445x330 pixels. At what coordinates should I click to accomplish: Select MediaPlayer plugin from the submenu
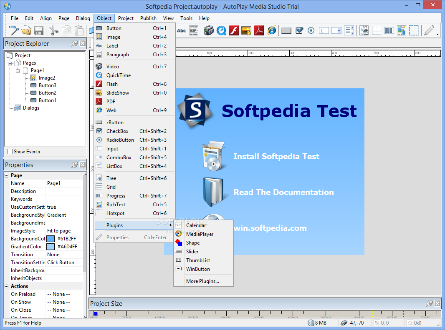pos(203,234)
